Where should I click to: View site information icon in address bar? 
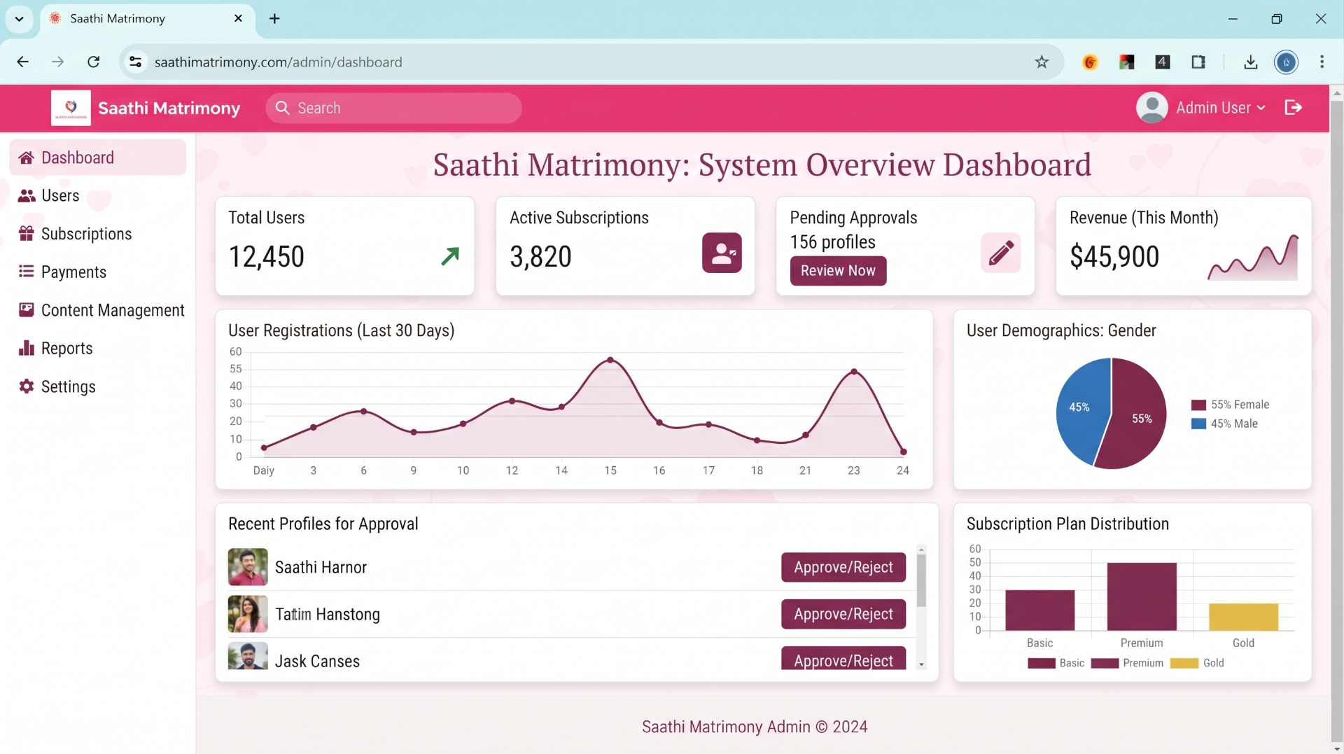click(x=136, y=62)
